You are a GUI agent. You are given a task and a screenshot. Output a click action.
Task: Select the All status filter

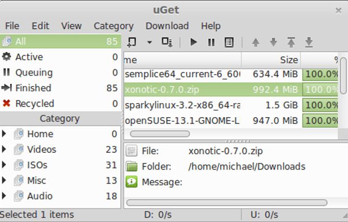click(60, 41)
